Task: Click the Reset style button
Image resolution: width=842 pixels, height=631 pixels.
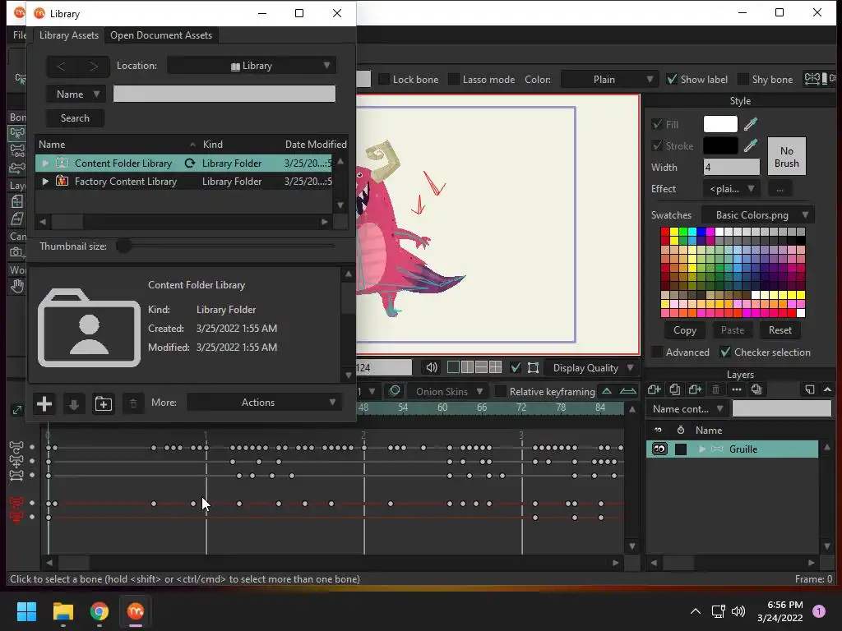Action: [780, 330]
